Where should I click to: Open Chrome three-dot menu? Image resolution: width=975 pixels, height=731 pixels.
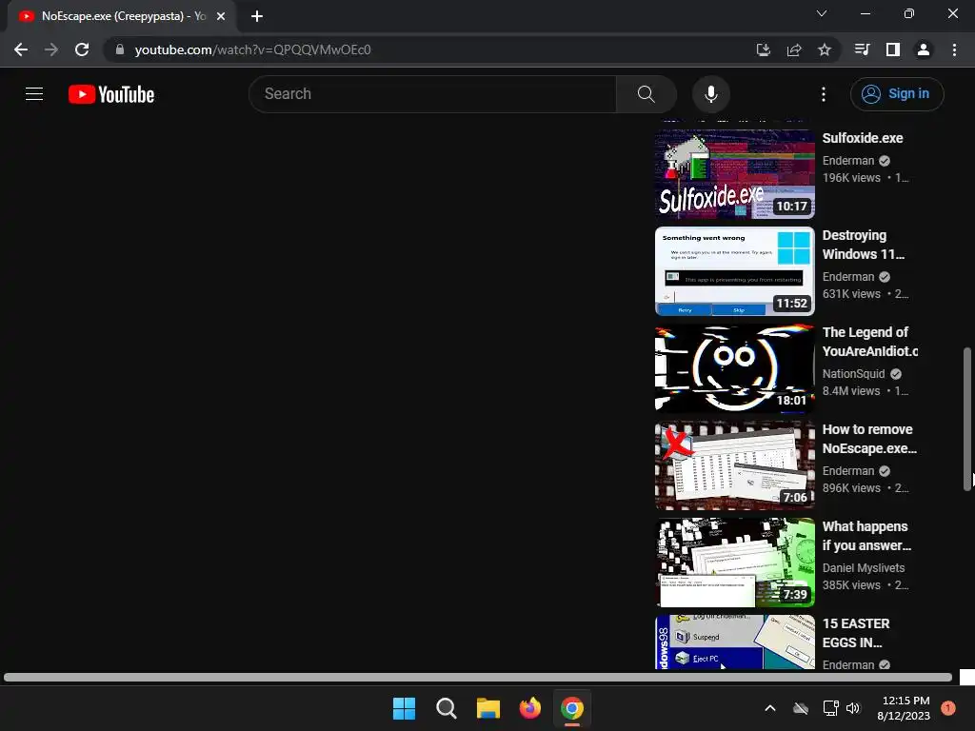click(954, 49)
